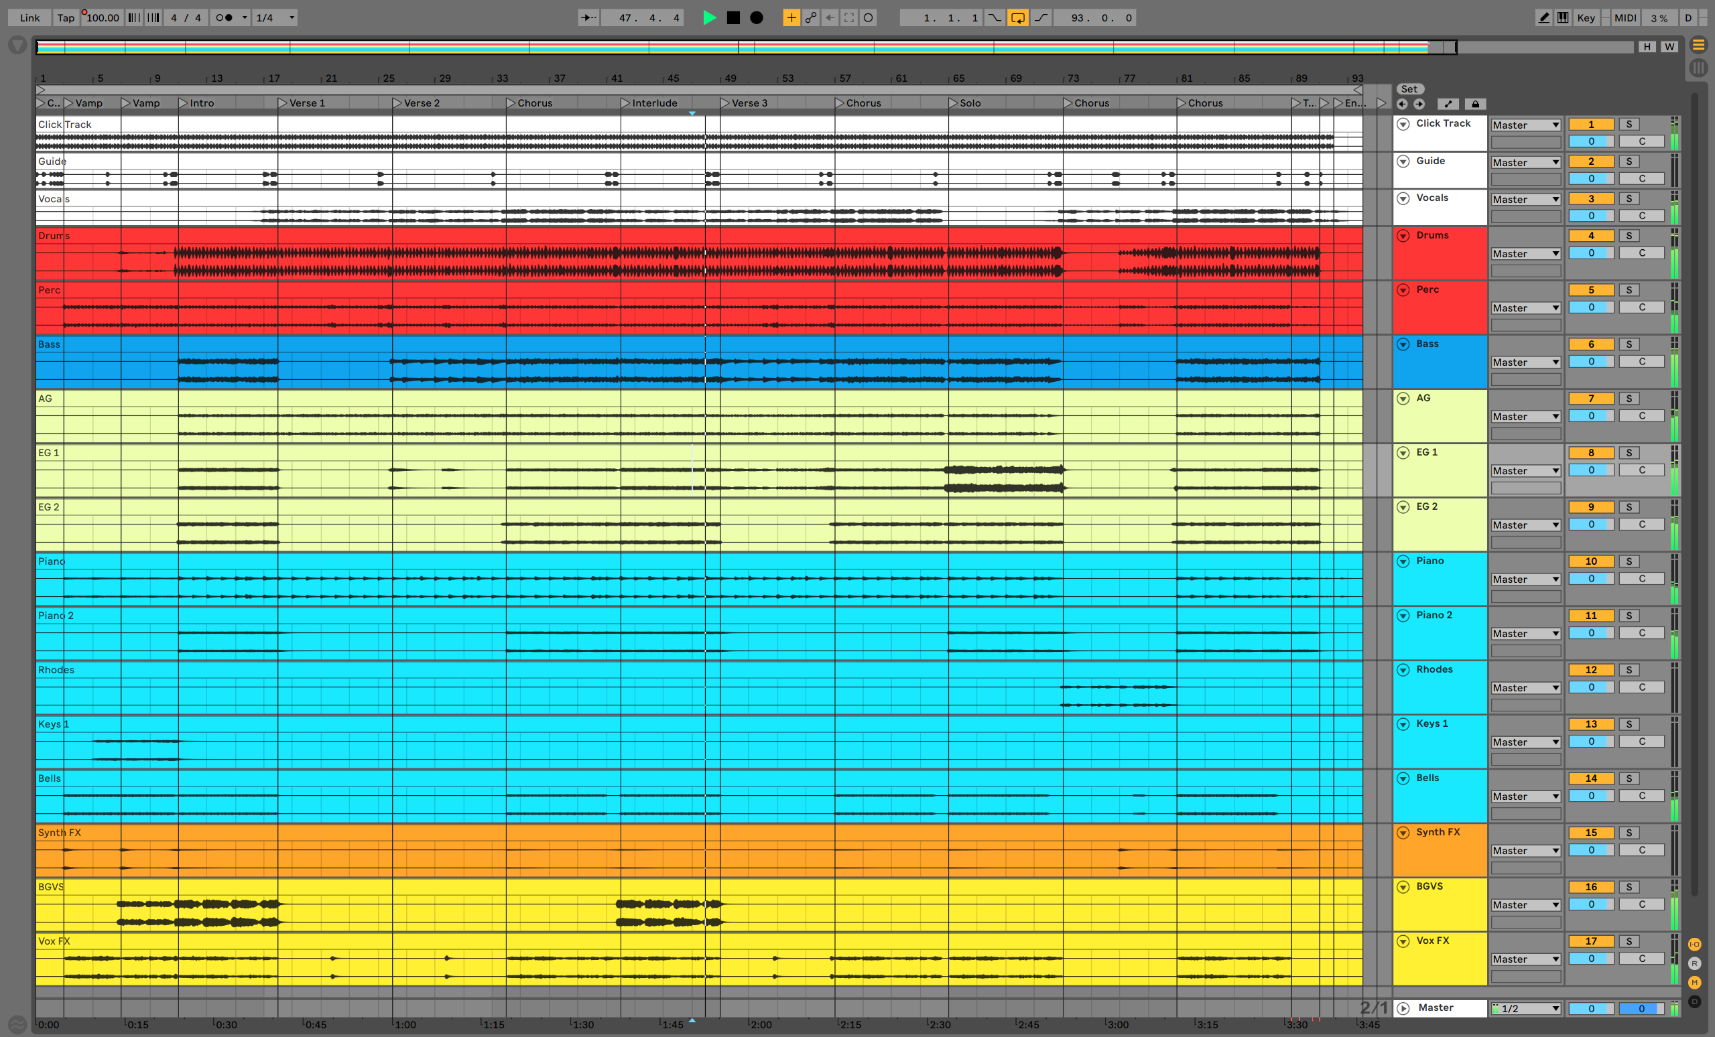1715x1037 pixels.
Task: Deactivate the Bass track activator
Action: [x=1590, y=344]
